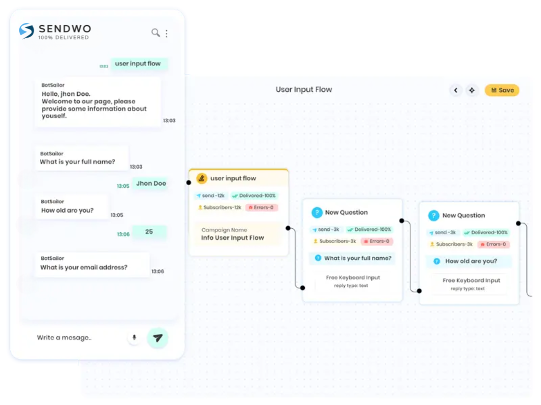
Task: Select Free Keyboard Input in first question node
Action: 353,281
